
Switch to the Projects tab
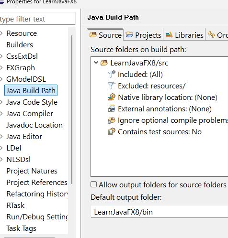pyautogui.click(x=143, y=35)
